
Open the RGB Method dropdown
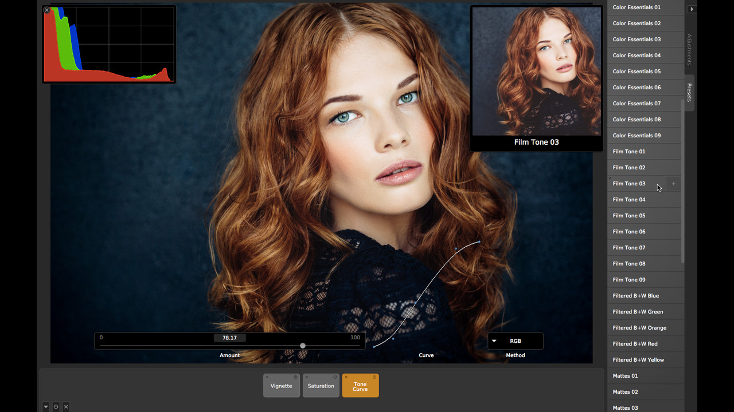515,341
